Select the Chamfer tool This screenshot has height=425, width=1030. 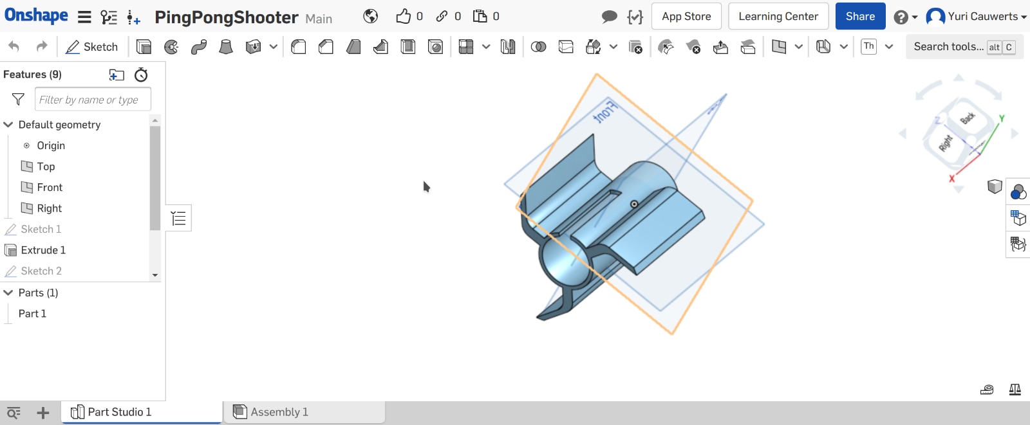326,46
